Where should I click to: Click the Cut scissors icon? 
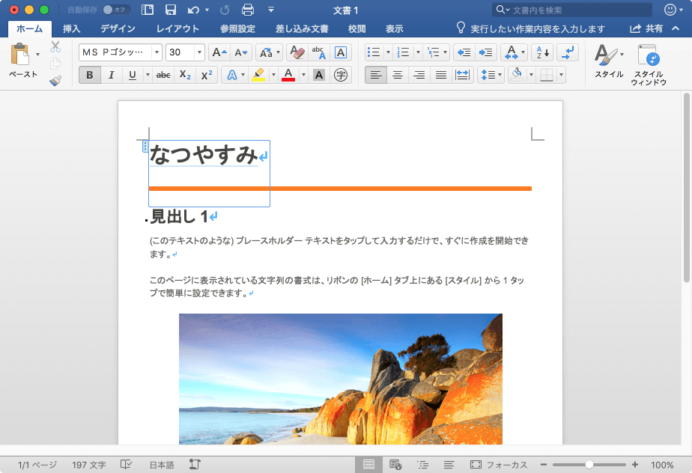(x=55, y=46)
